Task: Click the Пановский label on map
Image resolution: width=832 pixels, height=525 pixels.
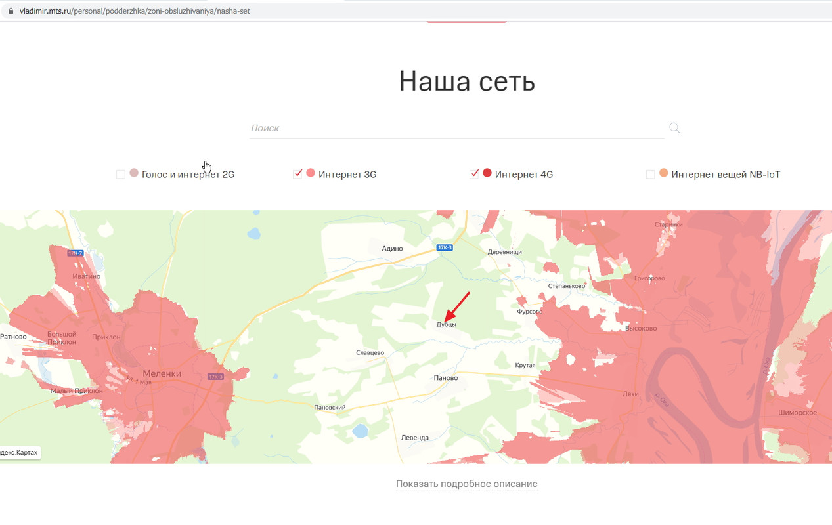Action: tap(330, 408)
